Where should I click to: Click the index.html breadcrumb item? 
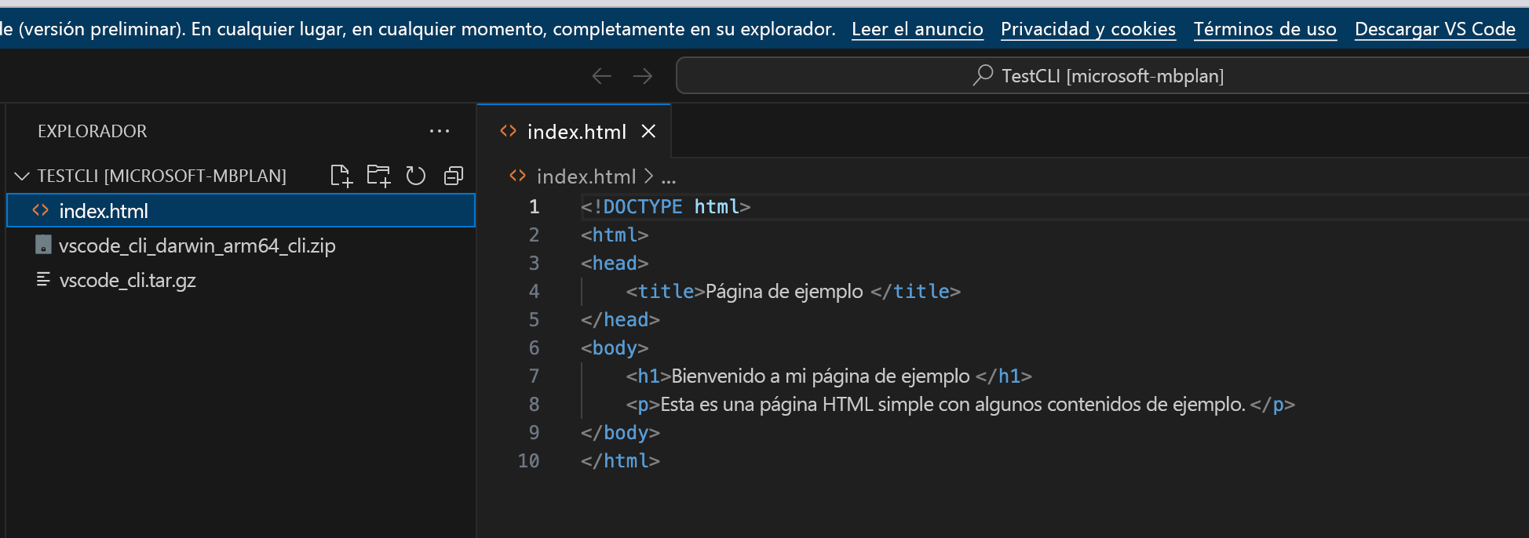click(x=586, y=176)
